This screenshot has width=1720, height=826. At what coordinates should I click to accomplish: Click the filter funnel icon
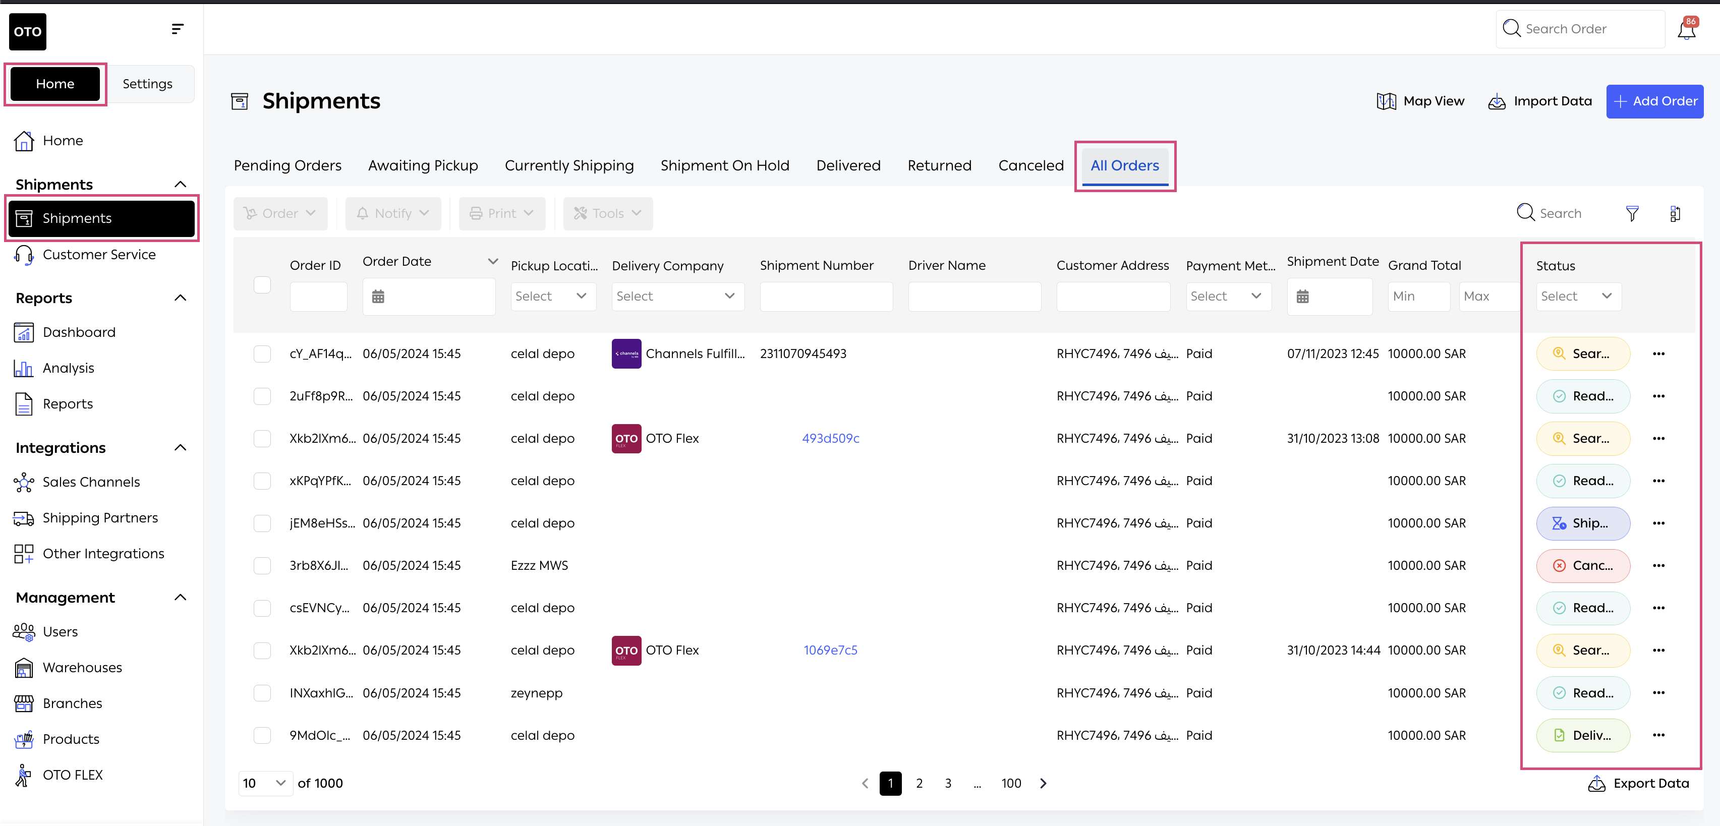[1632, 214]
